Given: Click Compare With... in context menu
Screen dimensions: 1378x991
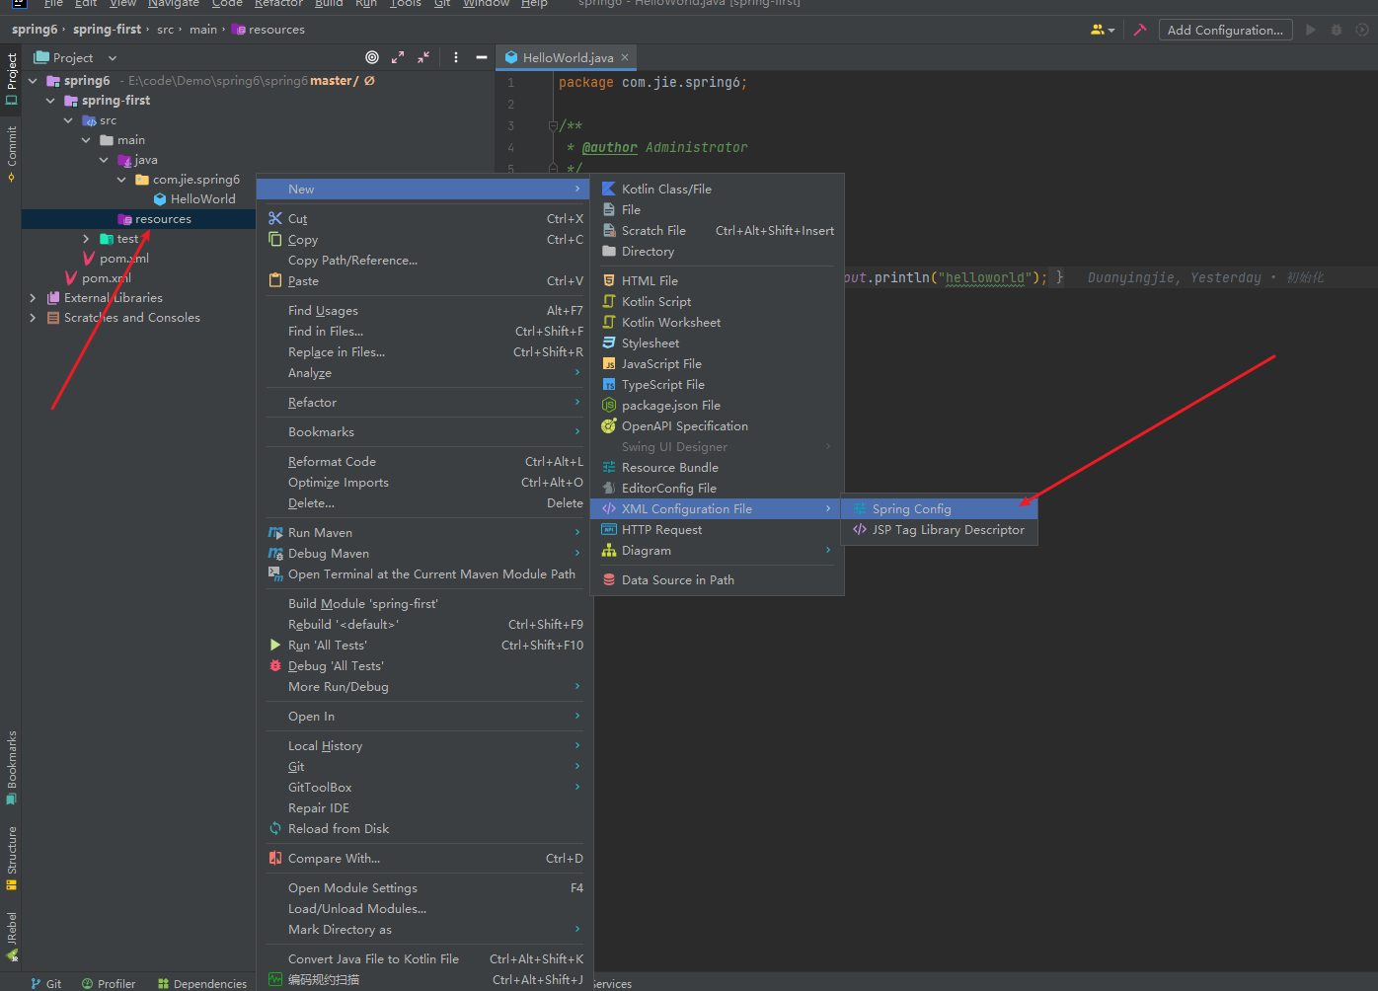Looking at the screenshot, I should click(424, 858).
